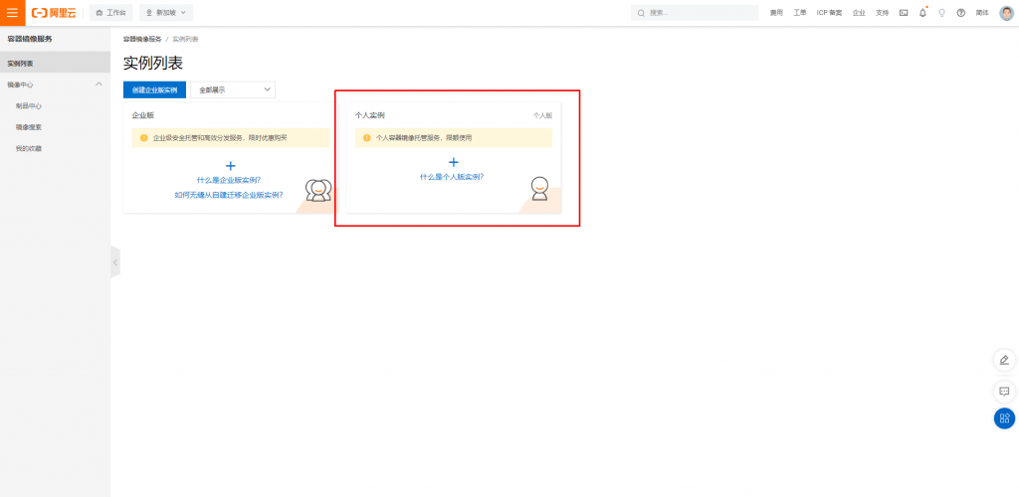Click the enterprise users illustration icon
Screen dimensions: 1019x497
click(x=318, y=190)
